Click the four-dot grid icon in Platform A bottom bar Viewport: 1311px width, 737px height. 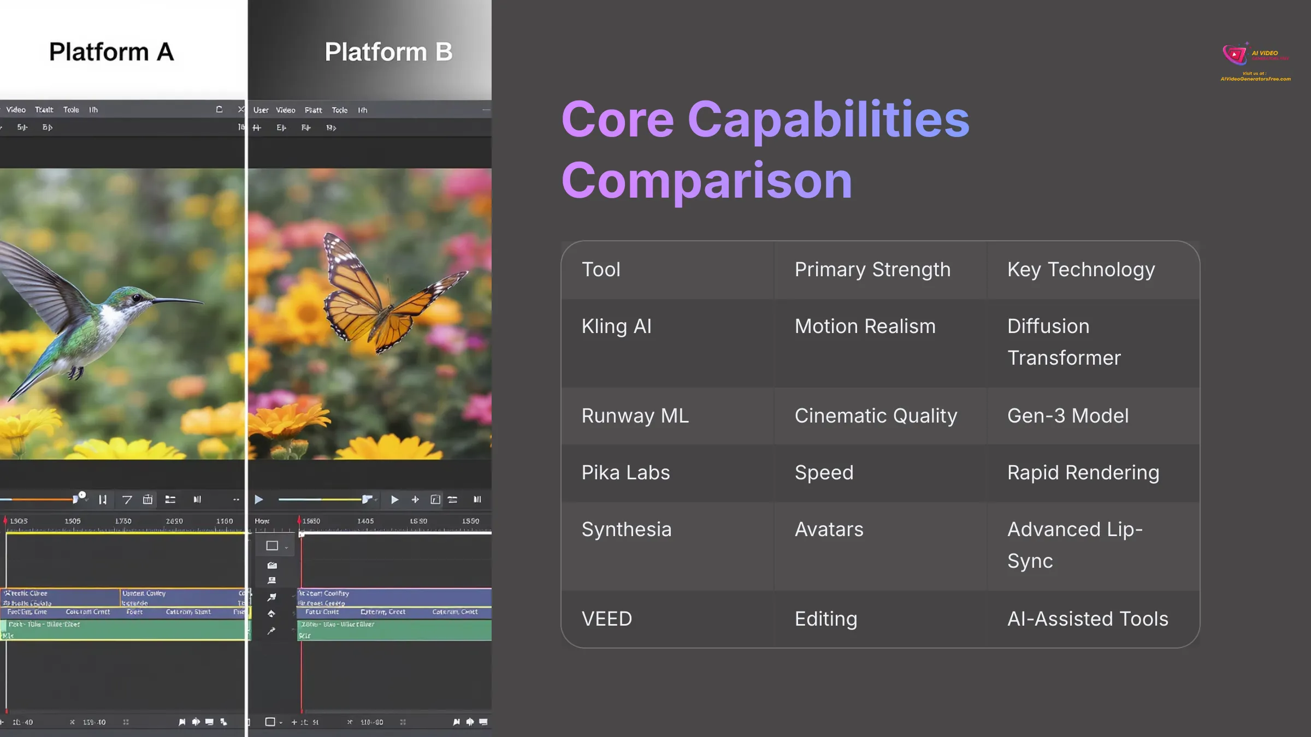click(126, 722)
